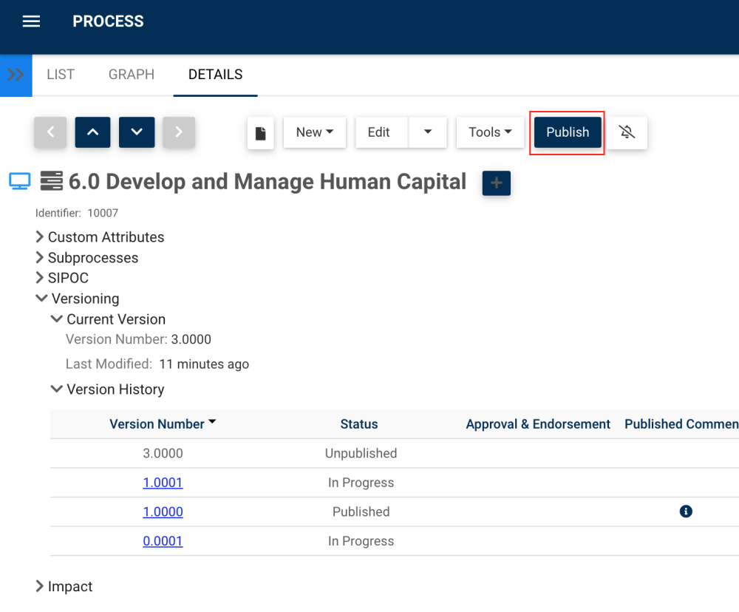Open the hamburger navigation menu
The image size is (739, 612).
(31, 21)
